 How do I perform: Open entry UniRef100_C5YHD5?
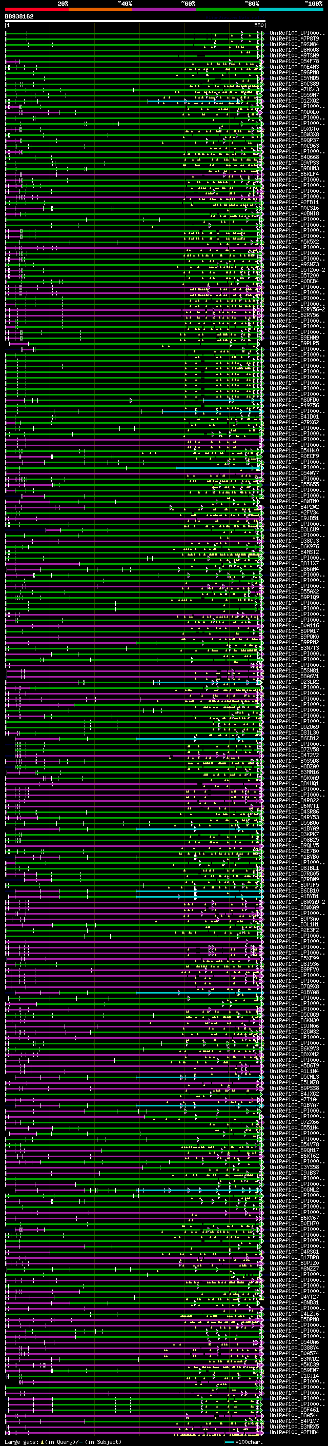pyautogui.click(x=294, y=78)
